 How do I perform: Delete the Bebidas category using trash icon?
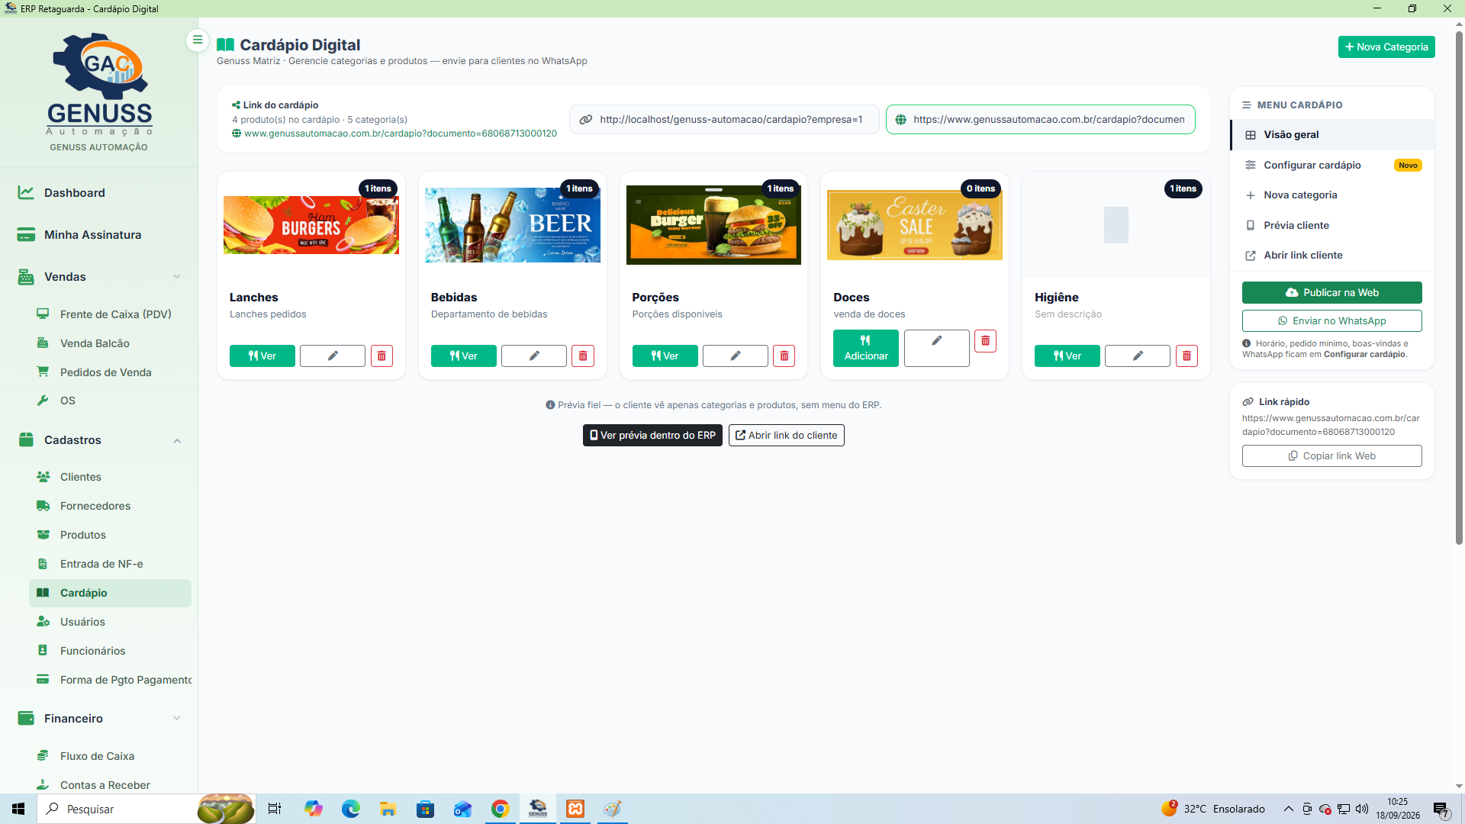pos(583,356)
